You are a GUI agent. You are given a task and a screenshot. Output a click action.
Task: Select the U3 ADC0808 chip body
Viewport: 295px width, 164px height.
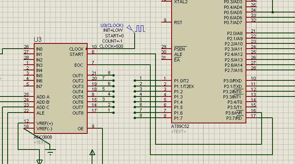(x=61, y=88)
